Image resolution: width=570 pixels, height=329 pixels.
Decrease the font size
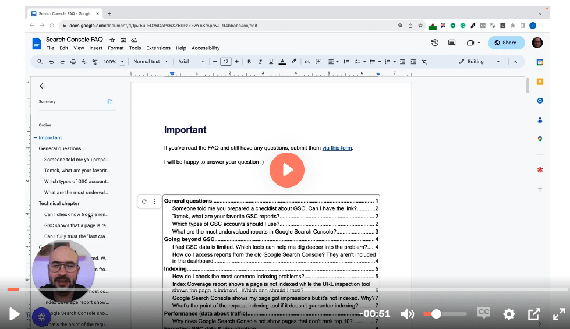(215, 62)
